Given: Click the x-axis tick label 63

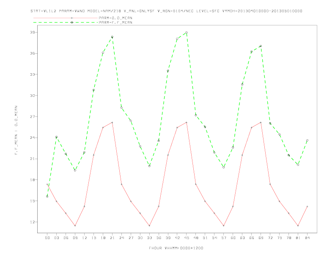Looking at the screenshot, I should point(242,238).
